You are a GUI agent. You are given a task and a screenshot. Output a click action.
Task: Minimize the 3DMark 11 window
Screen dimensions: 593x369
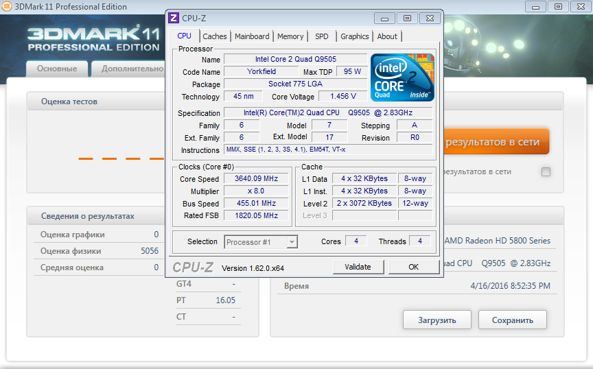coord(535,6)
